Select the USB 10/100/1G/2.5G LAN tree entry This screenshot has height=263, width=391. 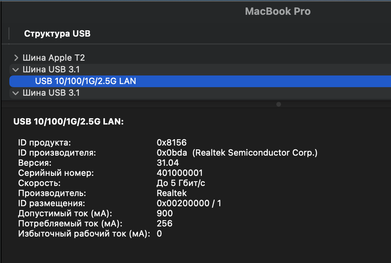[x=86, y=81]
